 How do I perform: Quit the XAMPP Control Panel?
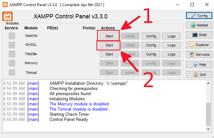pos(199,74)
